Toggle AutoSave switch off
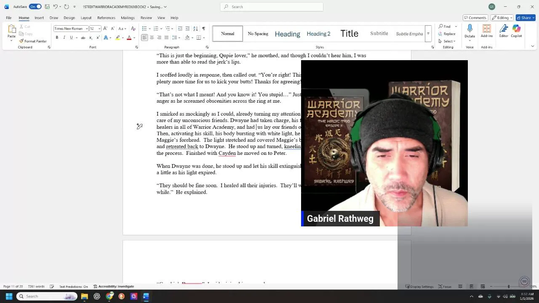 click(x=35, y=7)
